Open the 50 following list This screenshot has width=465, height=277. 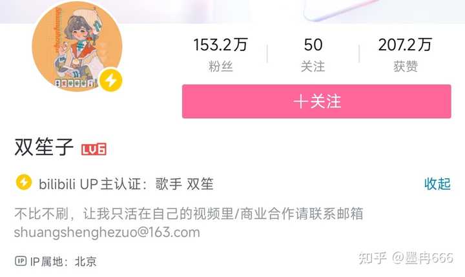click(x=313, y=45)
